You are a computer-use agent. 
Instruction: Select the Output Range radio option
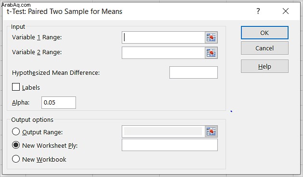click(16, 132)
